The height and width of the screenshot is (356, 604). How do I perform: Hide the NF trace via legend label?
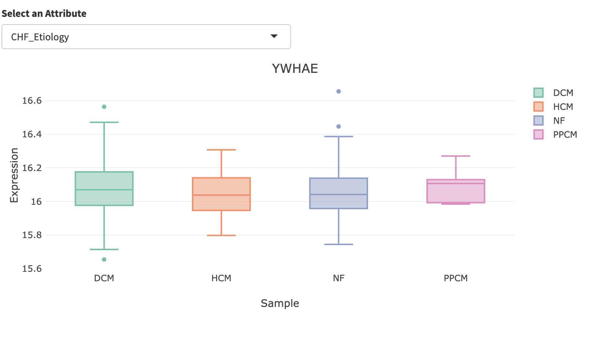[559, 121]
